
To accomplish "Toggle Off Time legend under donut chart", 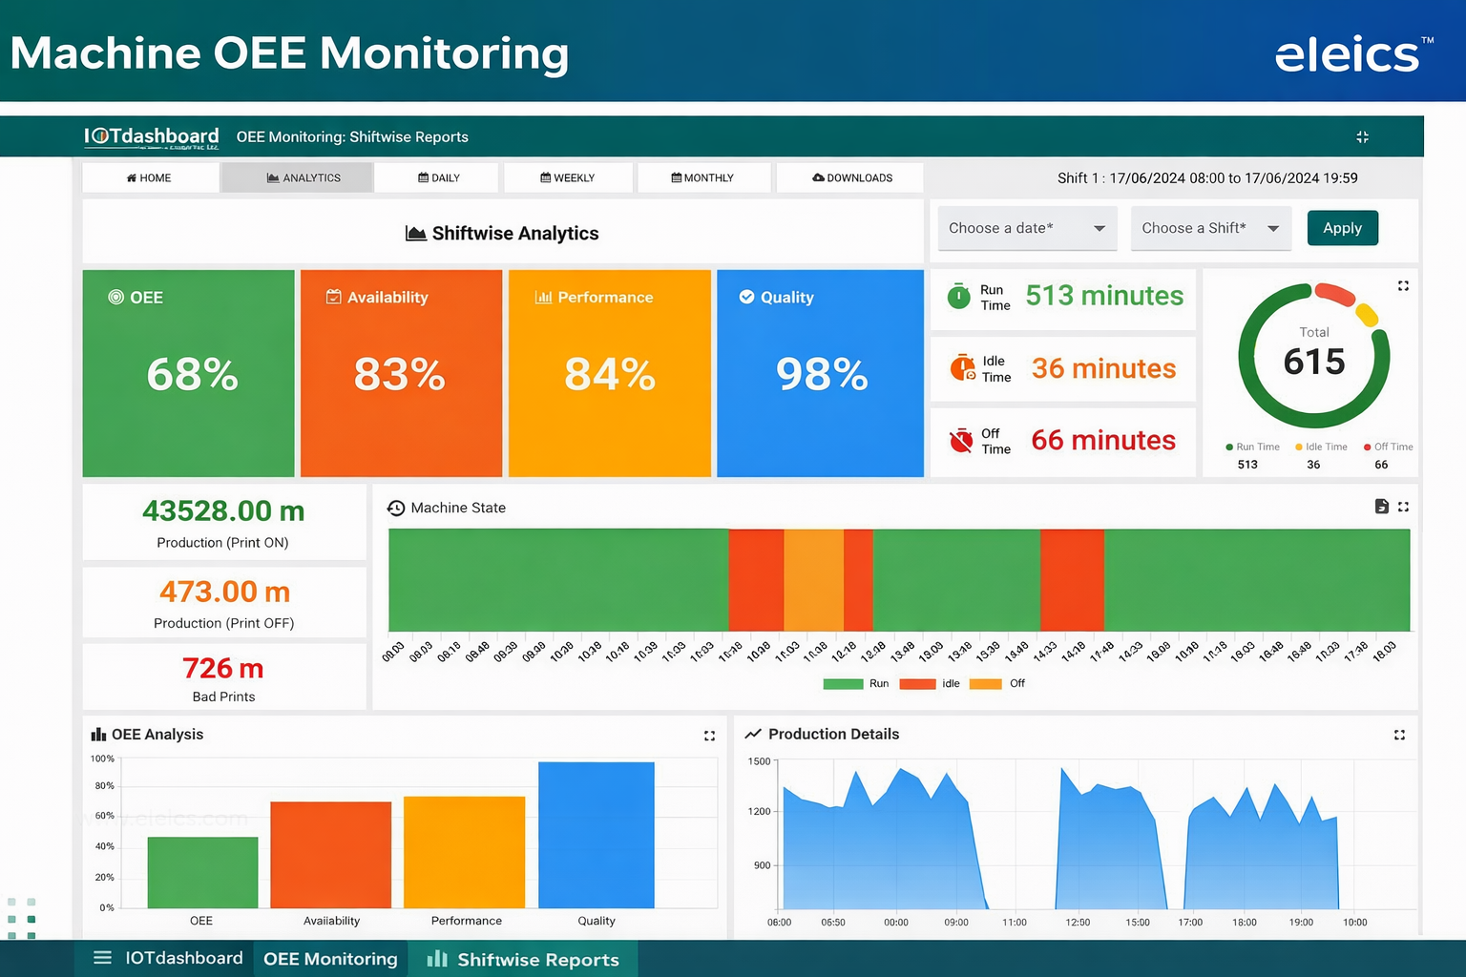I will click(x=1388, y=447).
